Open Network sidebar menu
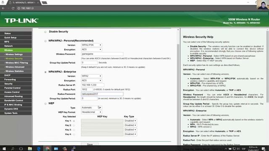Image resolution: width=269 pixels, height=151 pixels. (x=16, y=46)
